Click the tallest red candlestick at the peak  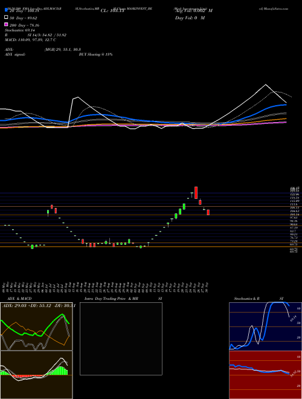click(x=196, y=193)
